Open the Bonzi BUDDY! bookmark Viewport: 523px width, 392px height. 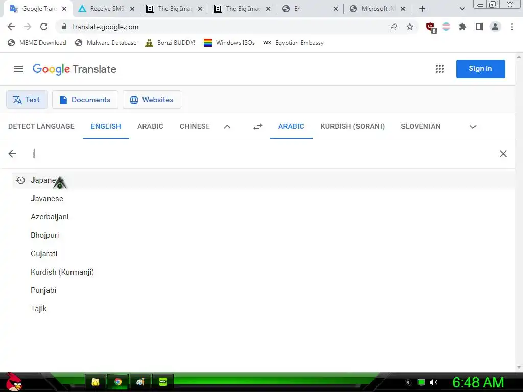(x=170, y=43)
